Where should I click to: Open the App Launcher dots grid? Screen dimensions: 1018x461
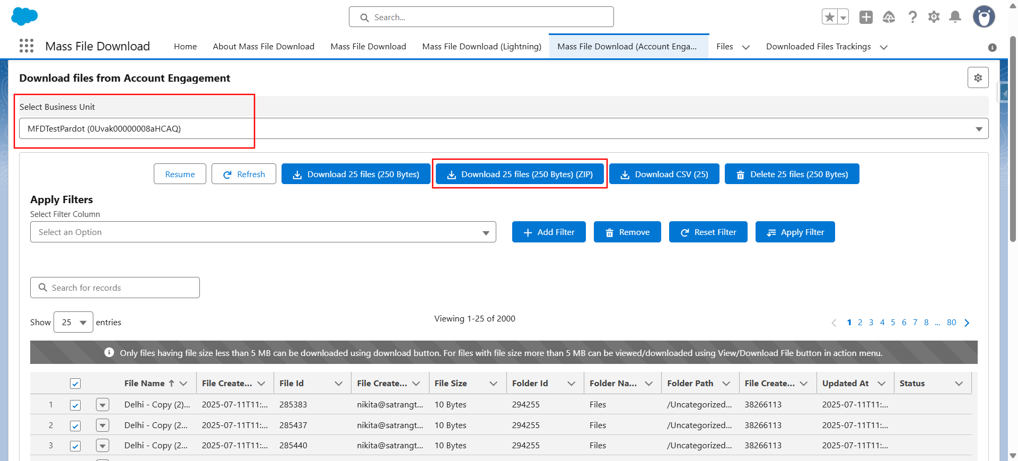[27, 46]
